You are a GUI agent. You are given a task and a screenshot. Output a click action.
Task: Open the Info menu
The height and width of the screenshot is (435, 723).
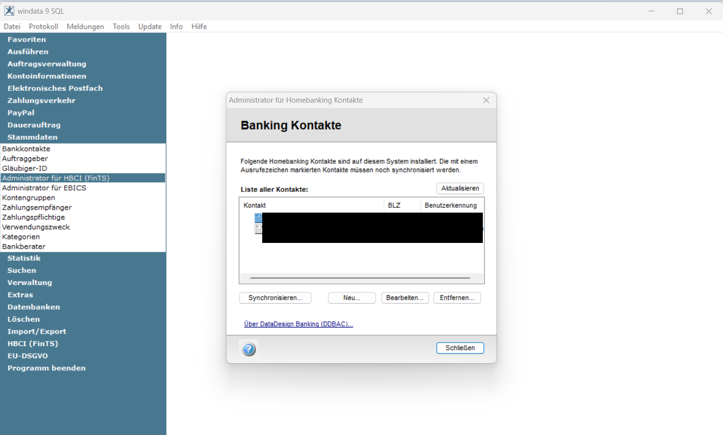[177, 26]
